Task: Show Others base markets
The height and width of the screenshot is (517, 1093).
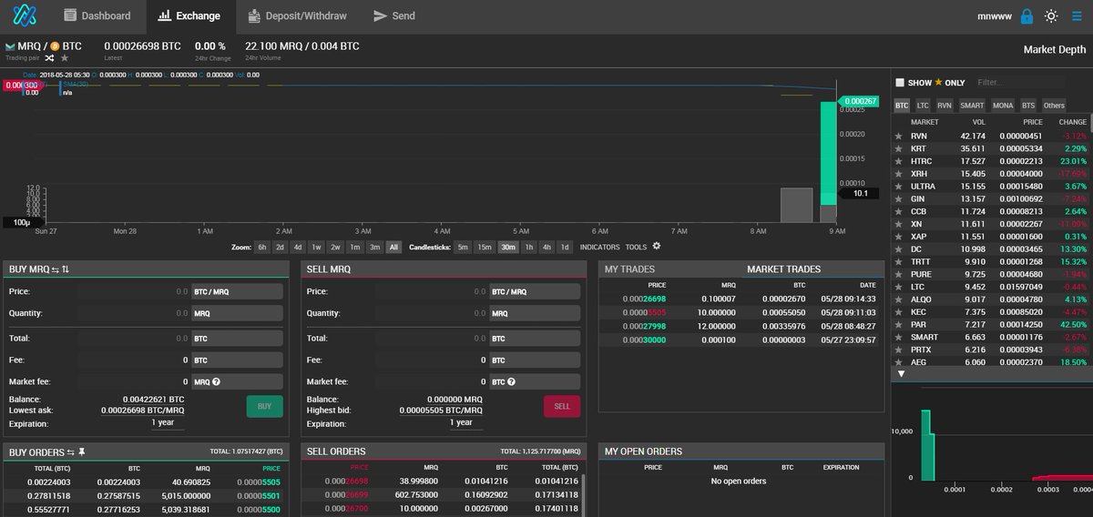Action: click(x=1054, y=106)
